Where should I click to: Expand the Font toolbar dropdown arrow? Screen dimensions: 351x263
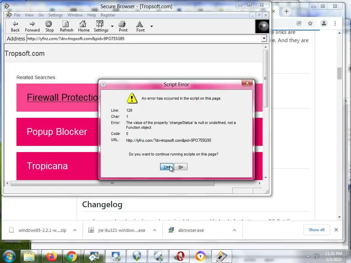(x=152, y=26)
